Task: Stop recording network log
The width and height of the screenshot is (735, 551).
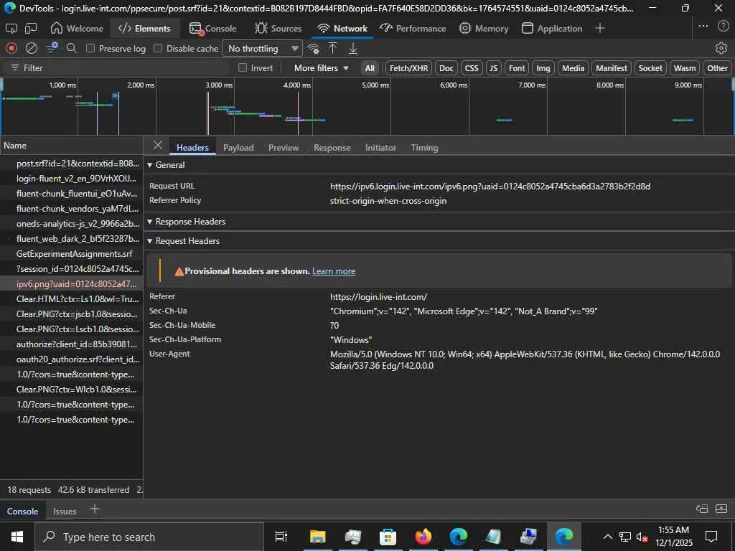Action: [x=11, y=48]
